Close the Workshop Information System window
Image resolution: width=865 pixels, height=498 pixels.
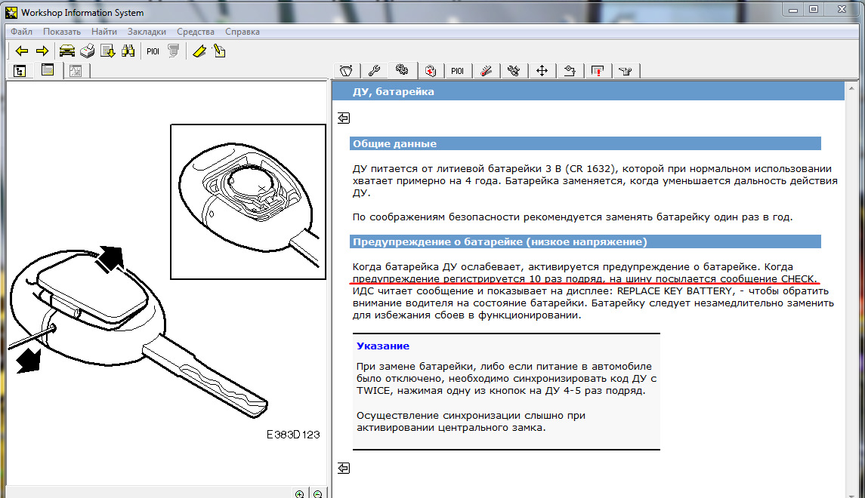(x=842, y=9)
